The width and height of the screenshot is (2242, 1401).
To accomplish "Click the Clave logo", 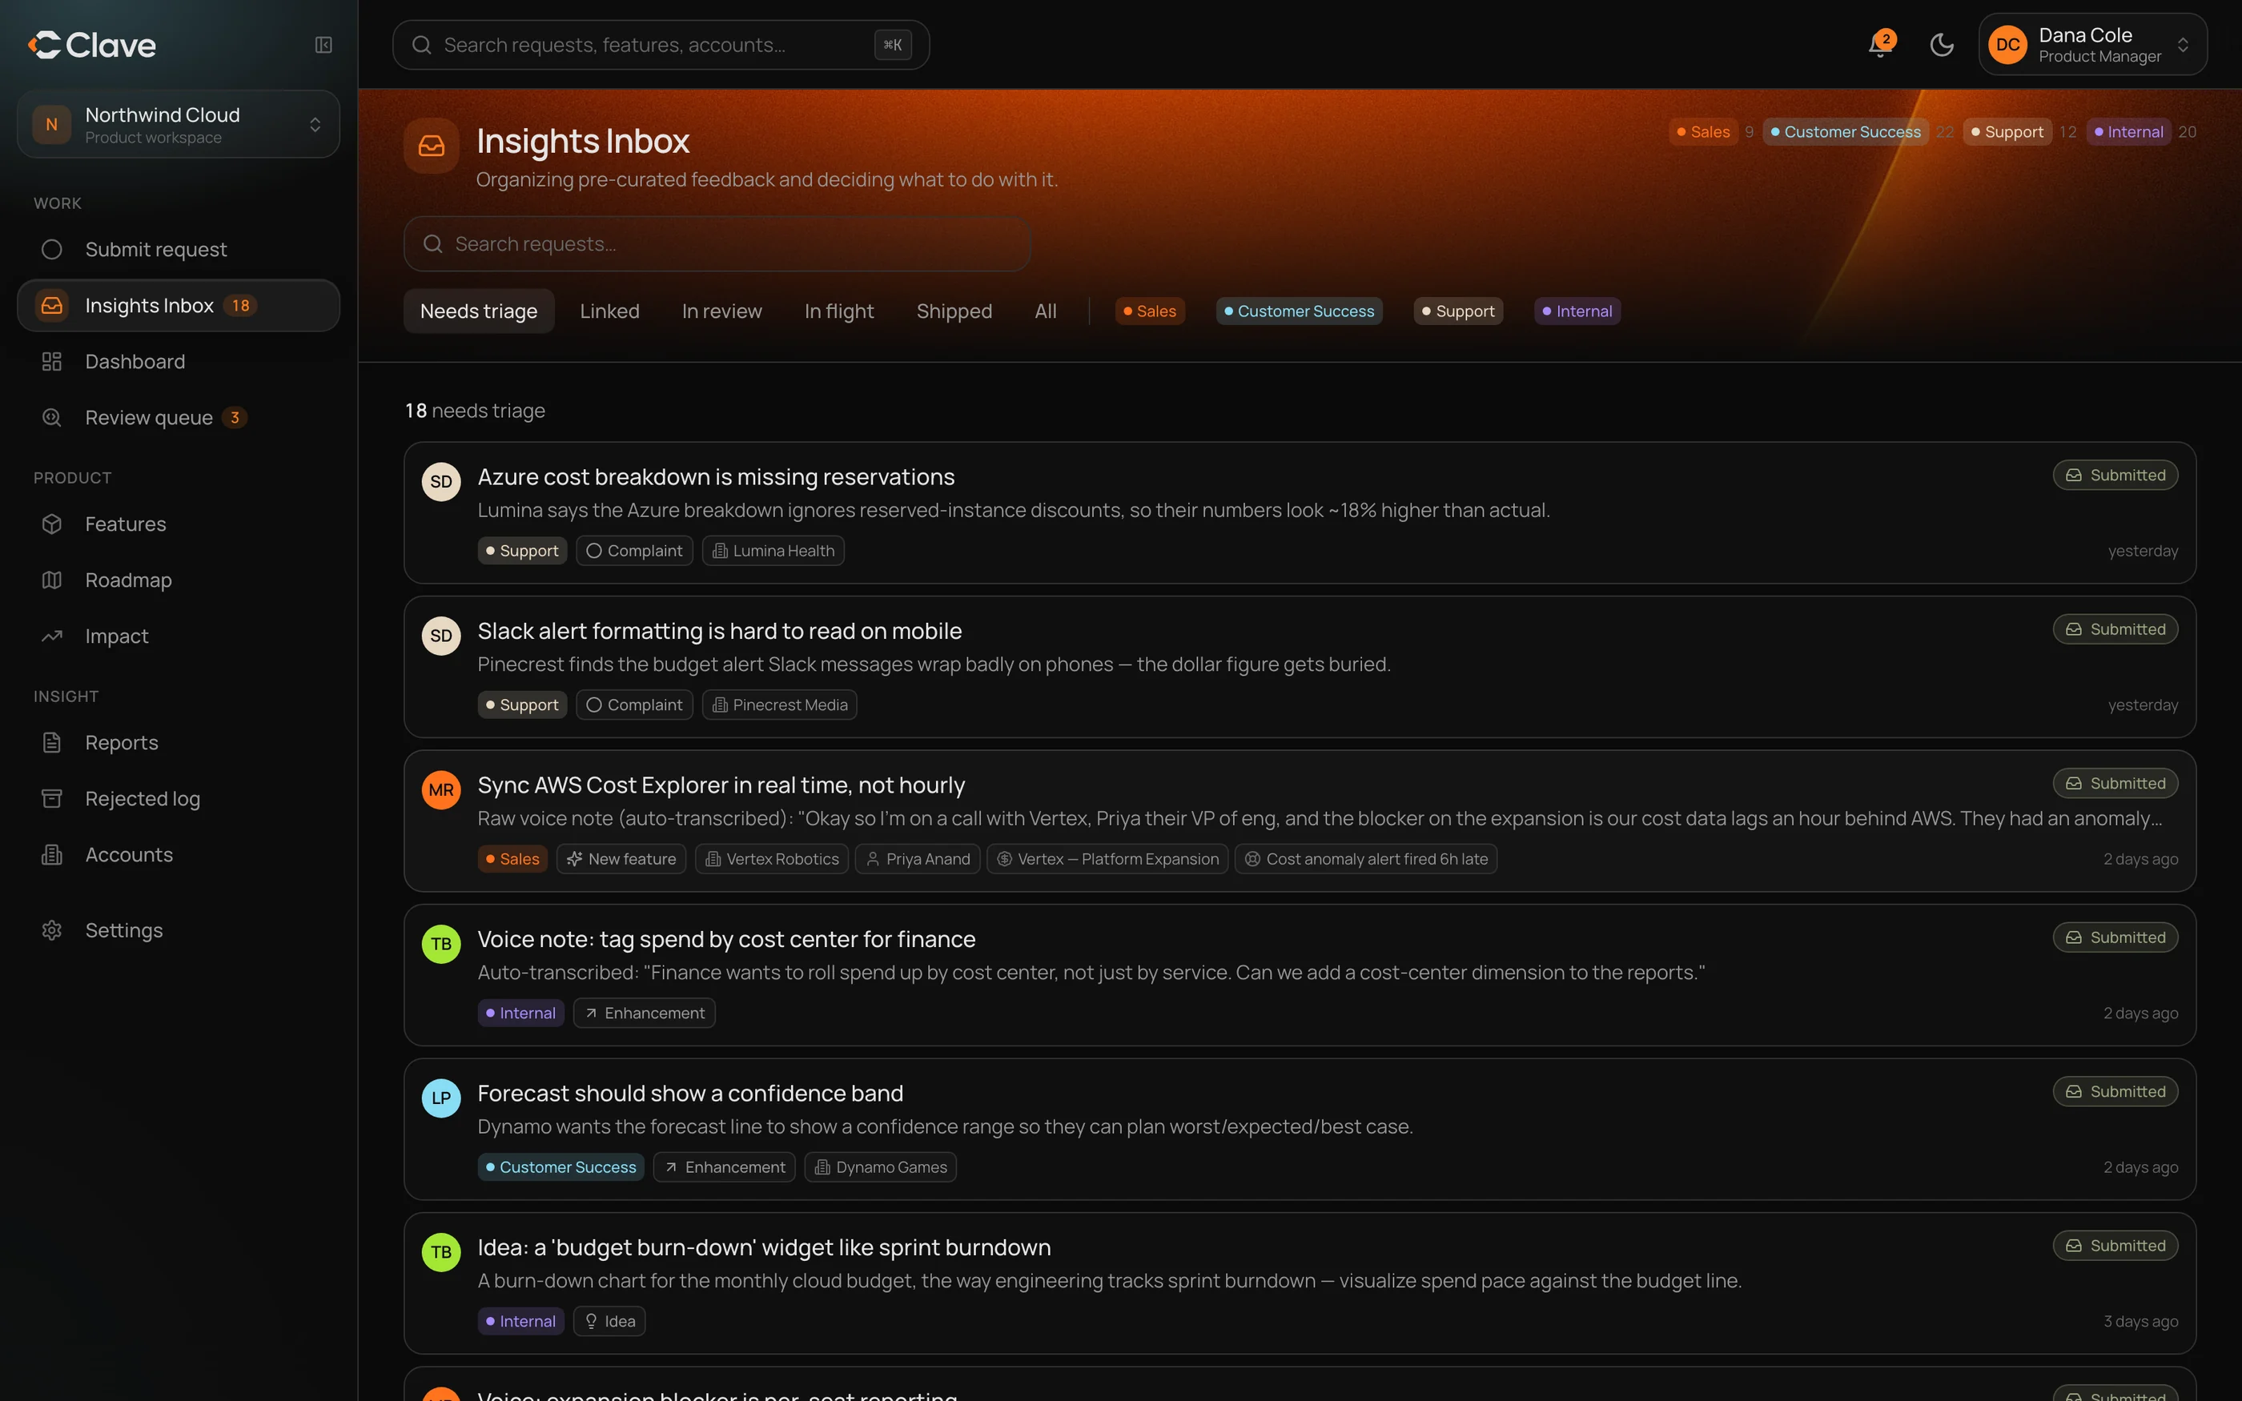I will (92, 45).
